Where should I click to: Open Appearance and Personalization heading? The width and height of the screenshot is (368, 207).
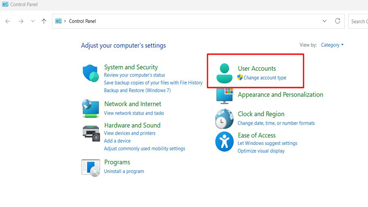281,95
